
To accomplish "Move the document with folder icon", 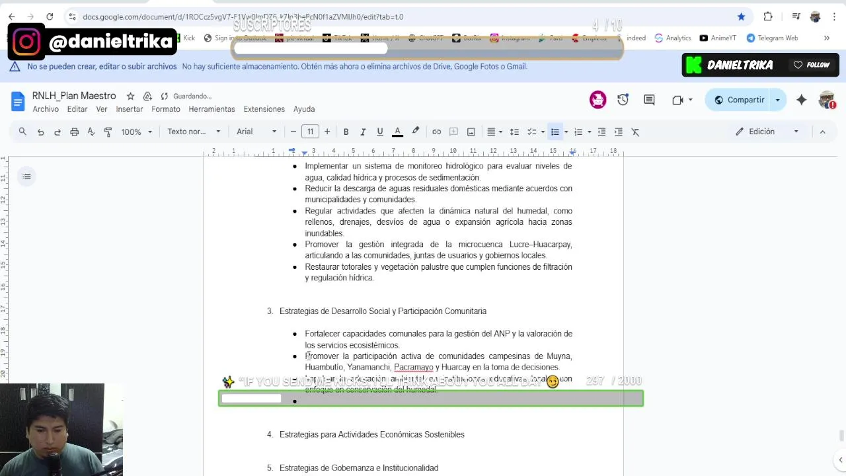I will [147, 96].
